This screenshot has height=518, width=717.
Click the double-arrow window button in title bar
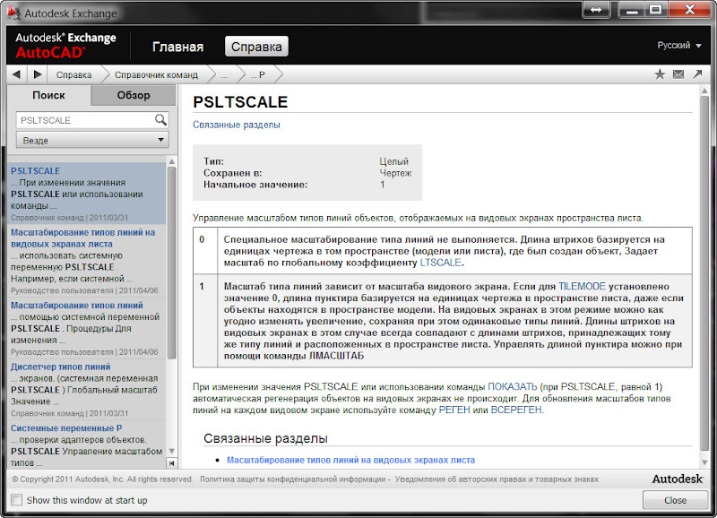click(x=596, y=10)
